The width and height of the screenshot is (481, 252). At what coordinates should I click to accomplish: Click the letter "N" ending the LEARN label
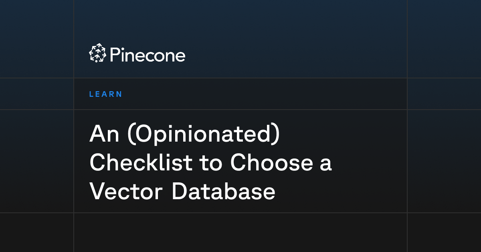(119, 94)
